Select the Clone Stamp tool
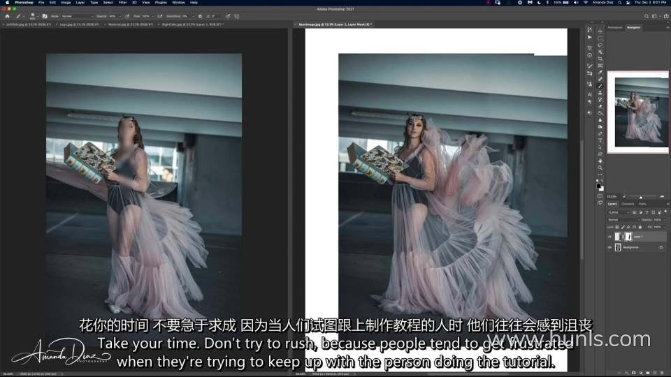The image size is (671, 377). coord(600,93)
